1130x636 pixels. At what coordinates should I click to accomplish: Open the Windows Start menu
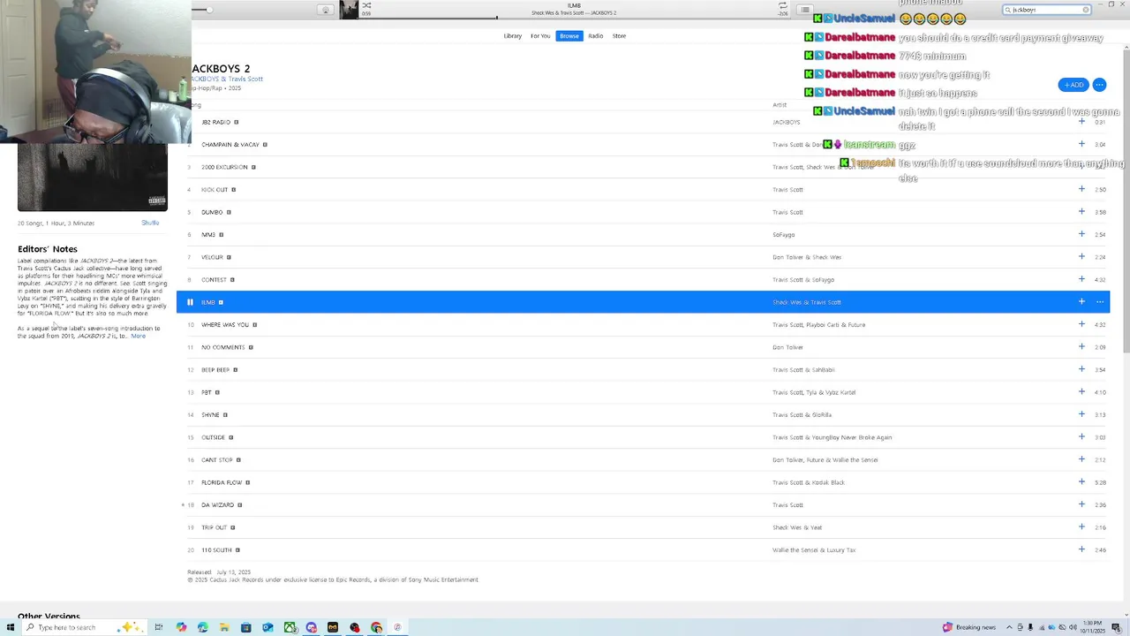[x=11, y=627]
